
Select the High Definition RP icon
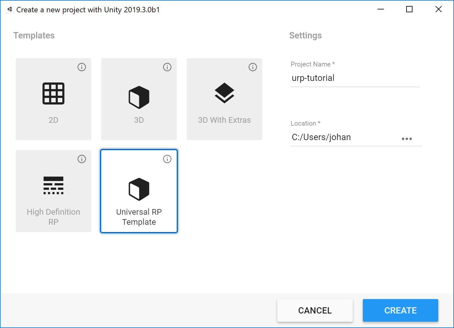[x=53, y=185]
